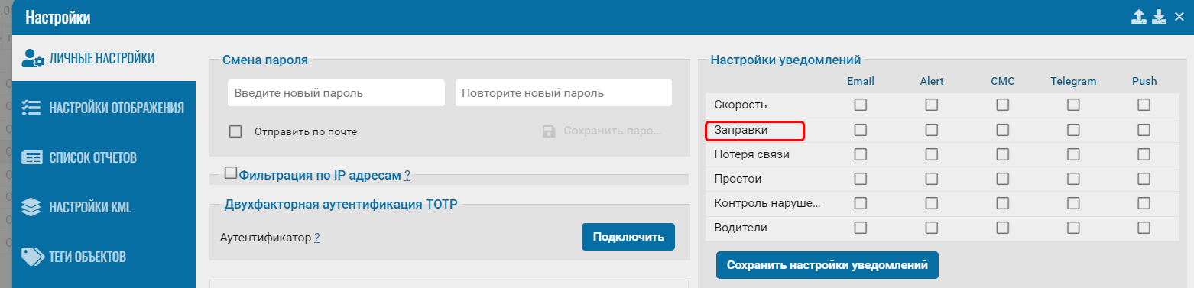
Task: Click the 'Введите новый пароль' field
Action: (x=336, y=93)
